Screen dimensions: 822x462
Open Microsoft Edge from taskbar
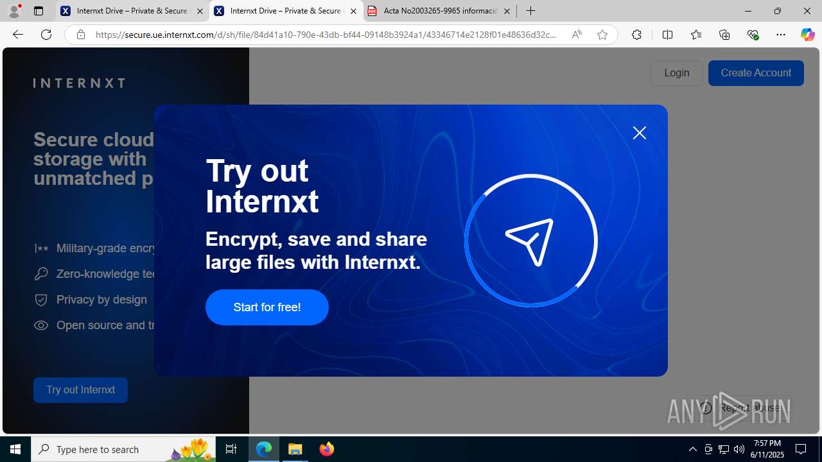click(x=264, y=449)
